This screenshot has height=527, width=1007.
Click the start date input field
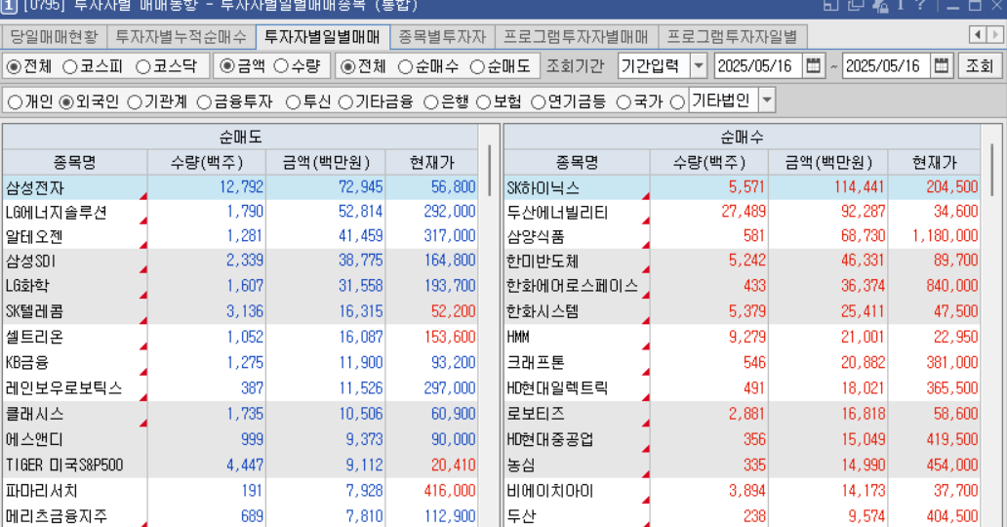pyautogui.click(x=758, y=66)
